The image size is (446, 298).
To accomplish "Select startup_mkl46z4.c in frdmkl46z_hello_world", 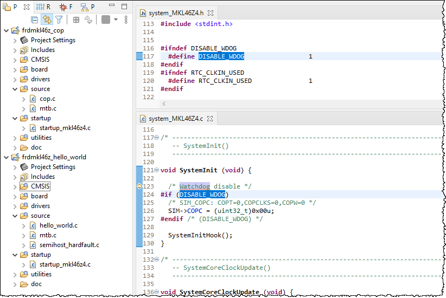I will pos(65,264).
